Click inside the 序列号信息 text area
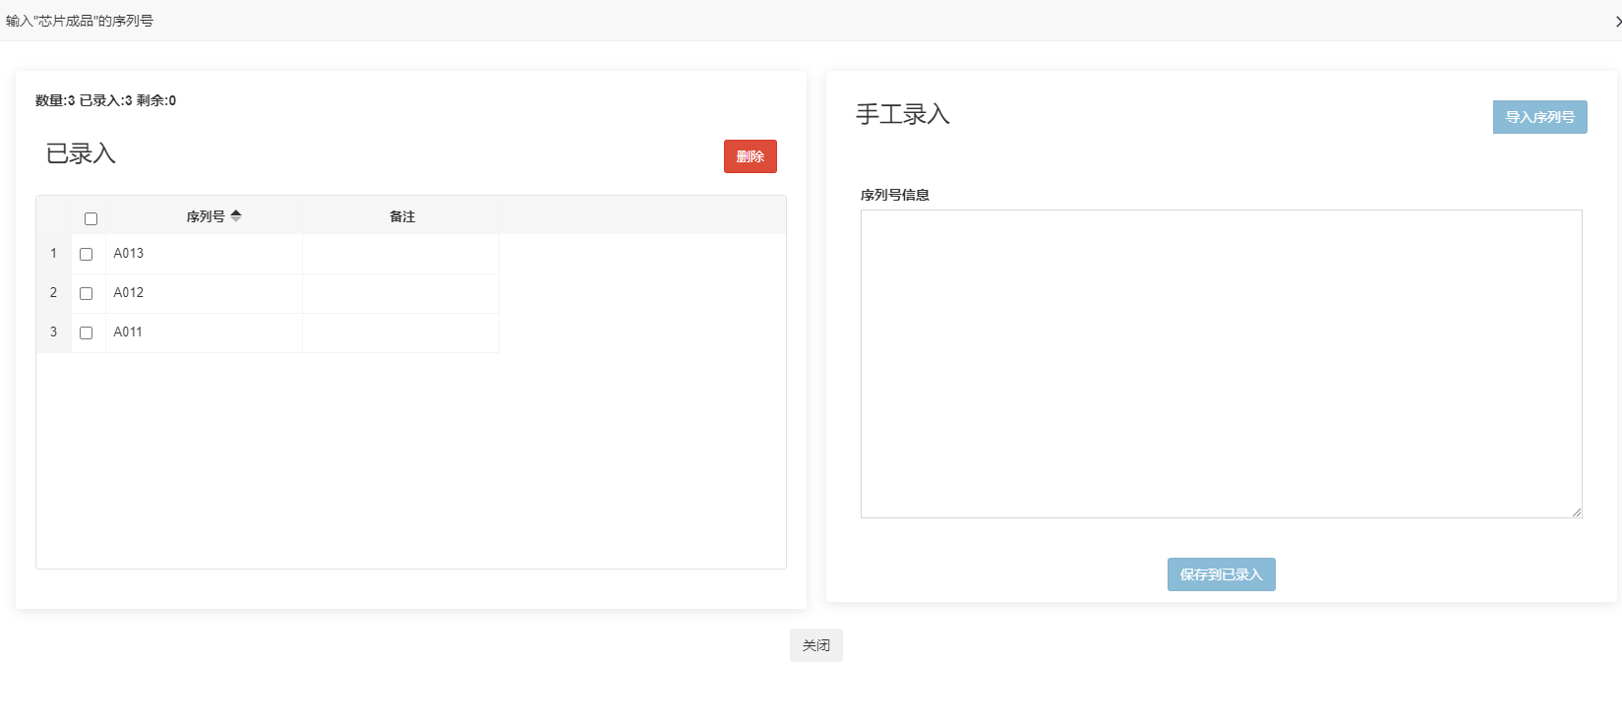Screen dimensions: 1622x723 point(1222,364)
